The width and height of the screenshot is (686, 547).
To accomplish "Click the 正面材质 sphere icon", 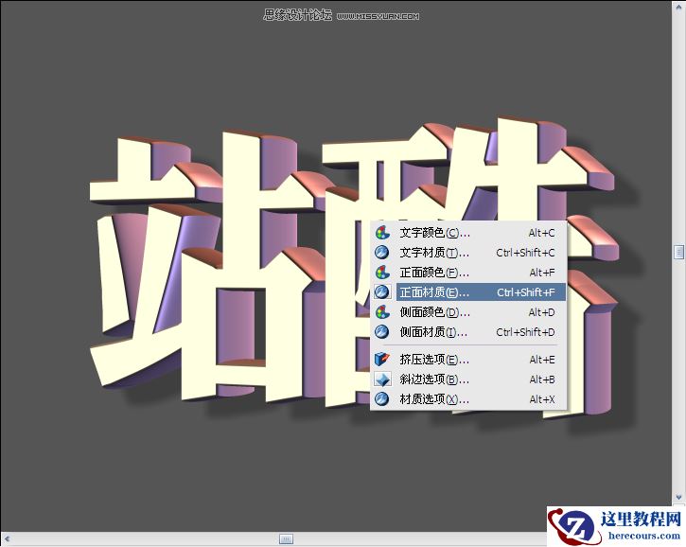I will [382, 291].
